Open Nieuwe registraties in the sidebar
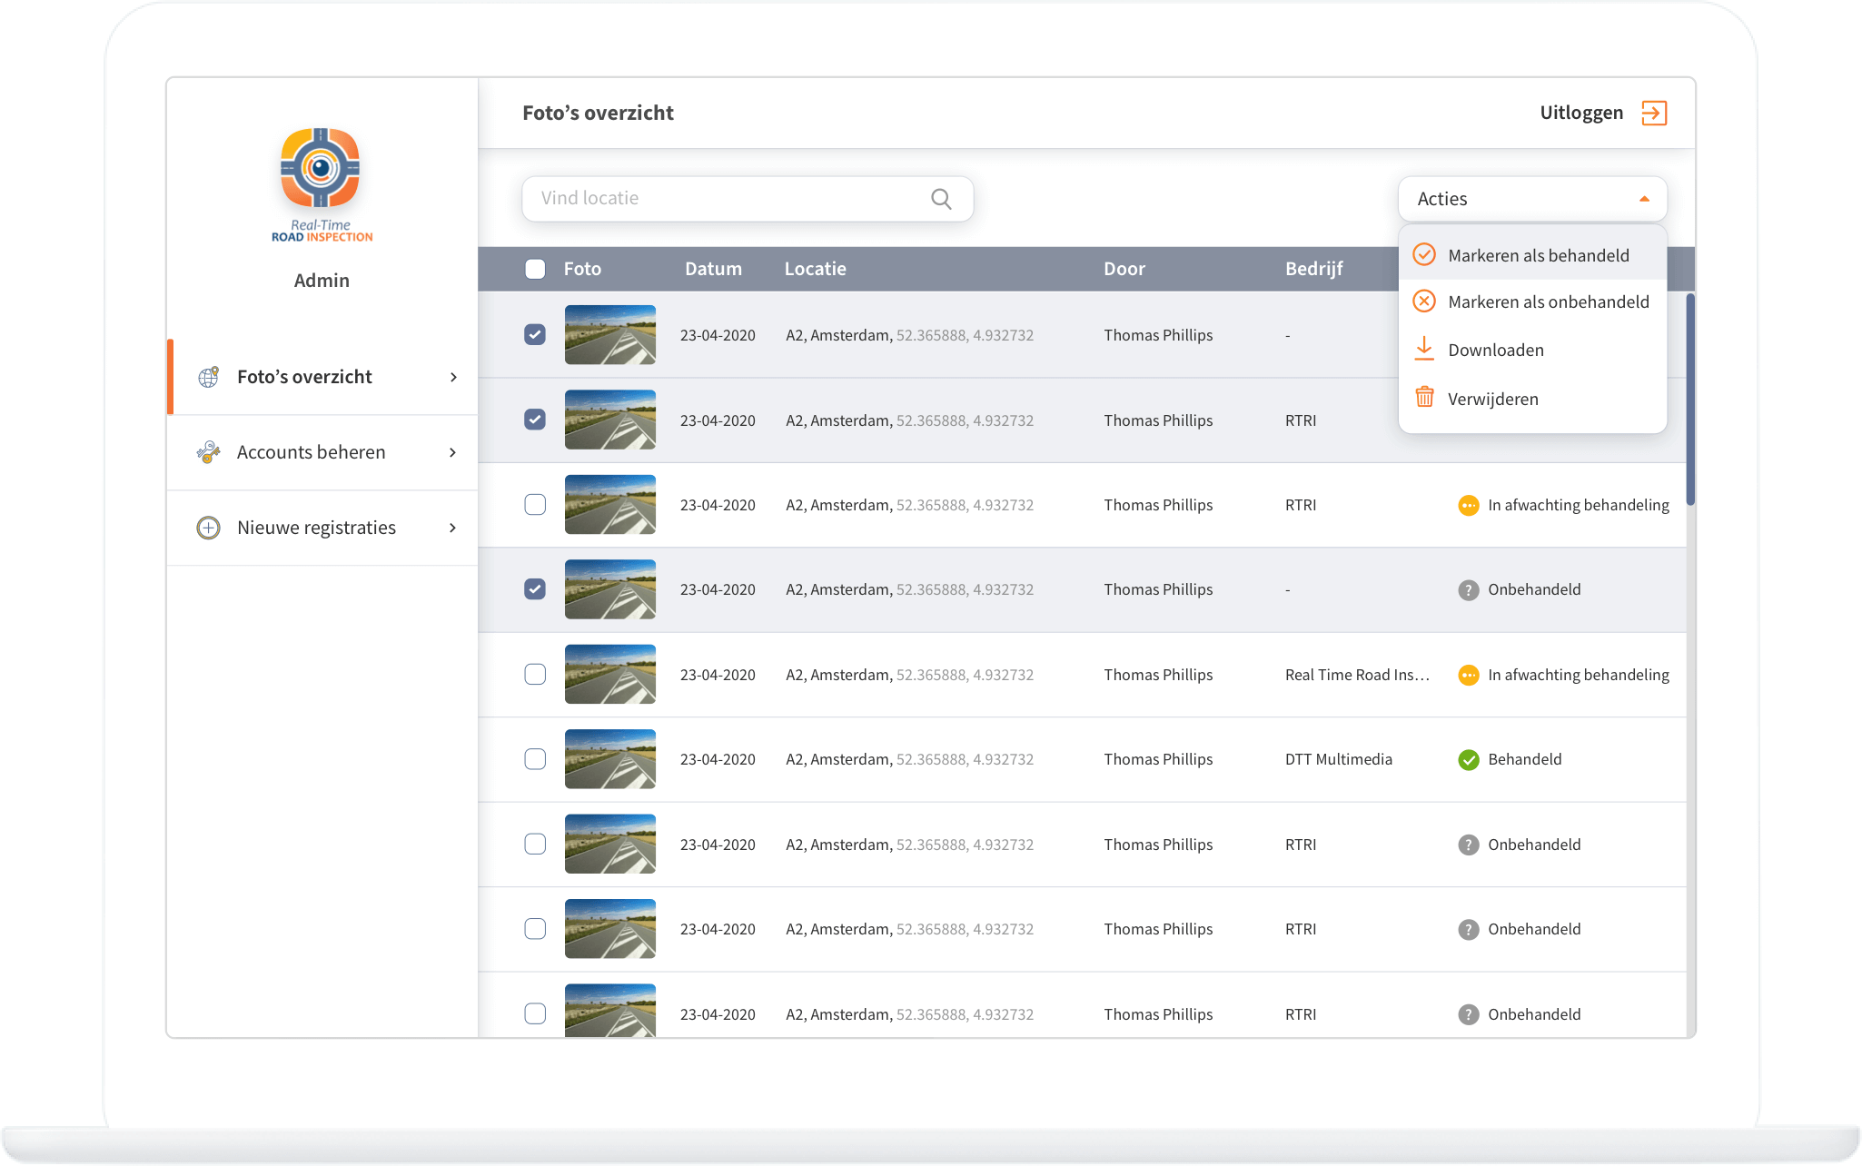Screen dimensions: 1862x1166 tap(322, 528)
